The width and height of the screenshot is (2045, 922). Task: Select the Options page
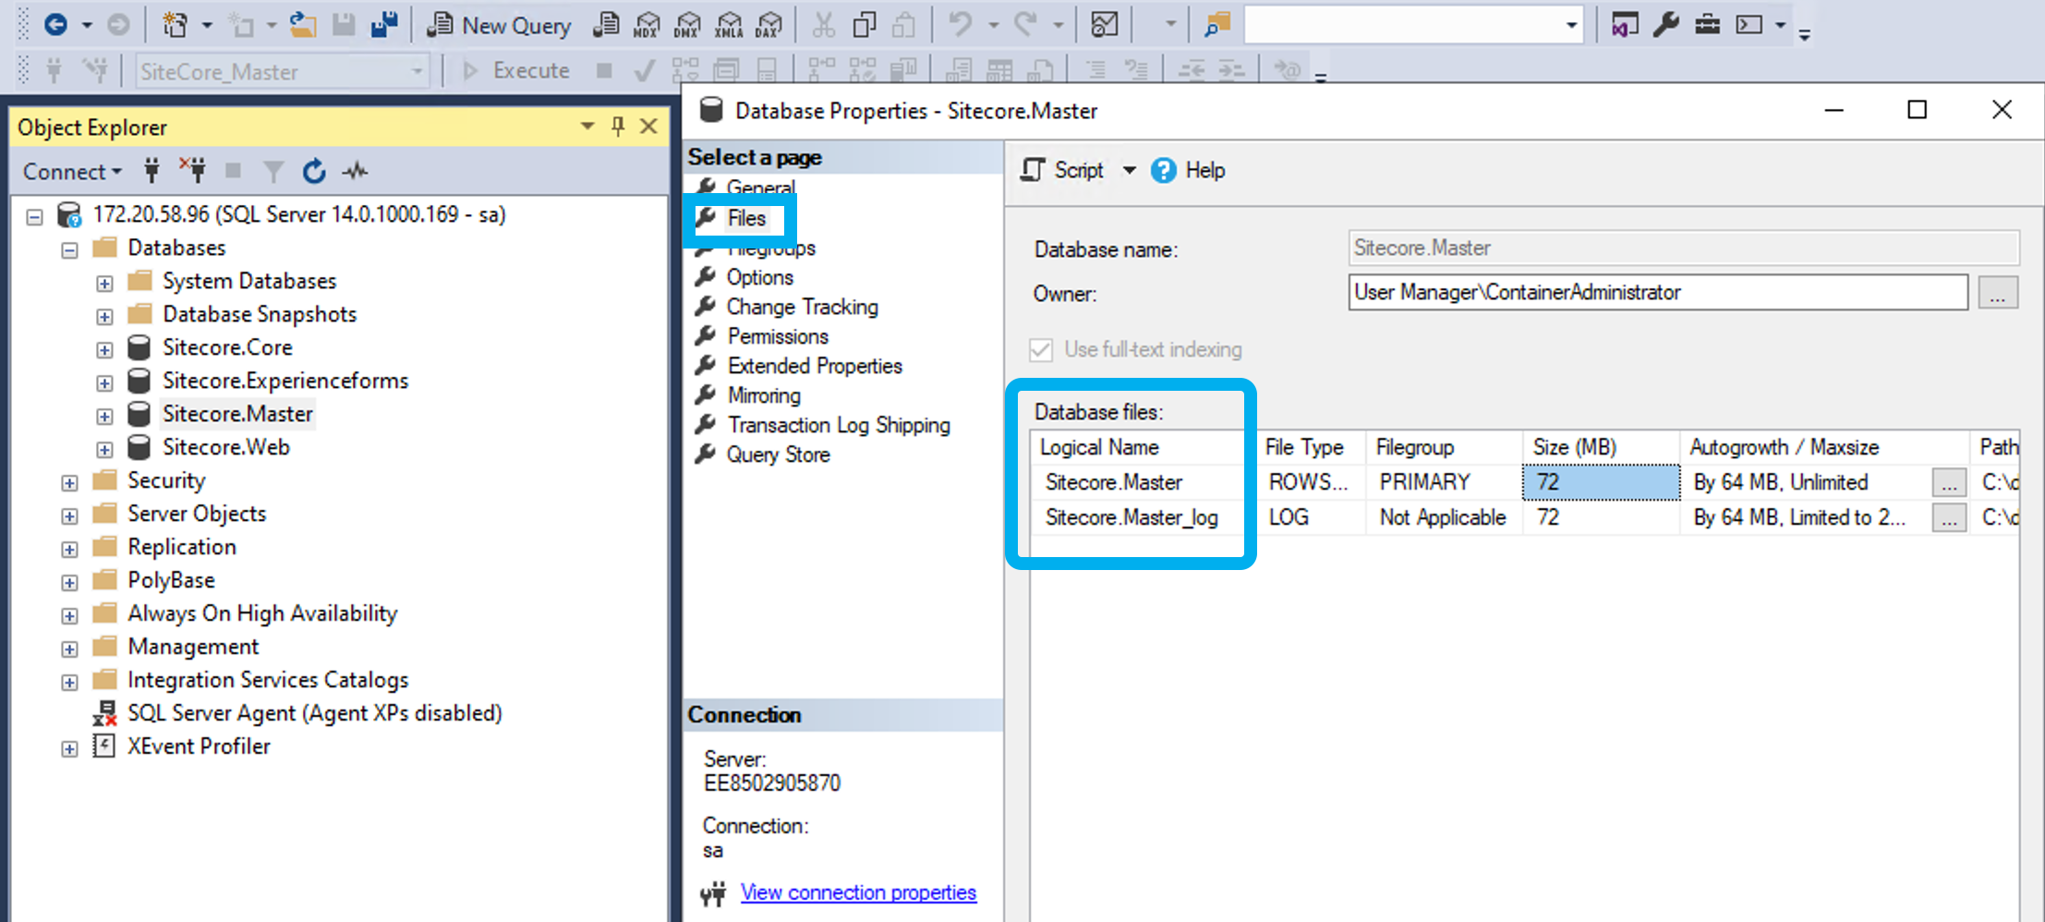759,277
